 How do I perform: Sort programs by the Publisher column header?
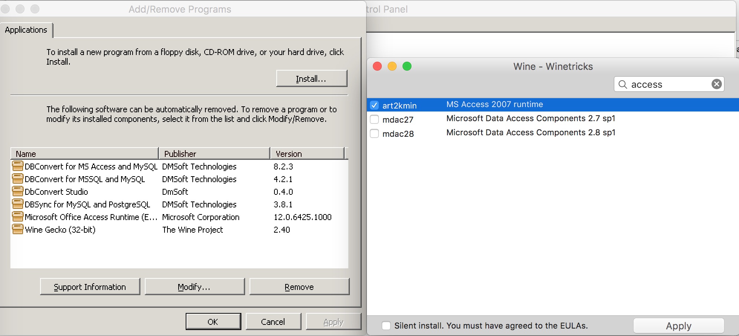(214, 154)
